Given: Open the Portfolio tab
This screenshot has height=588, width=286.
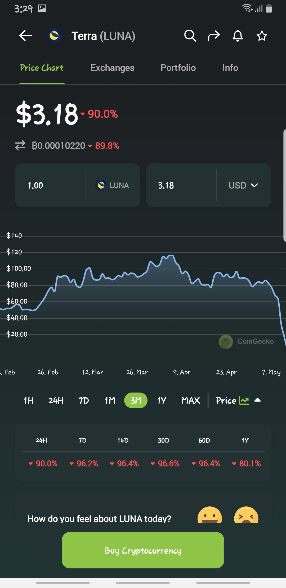Looking at the screenshot, I should (178, 68).
